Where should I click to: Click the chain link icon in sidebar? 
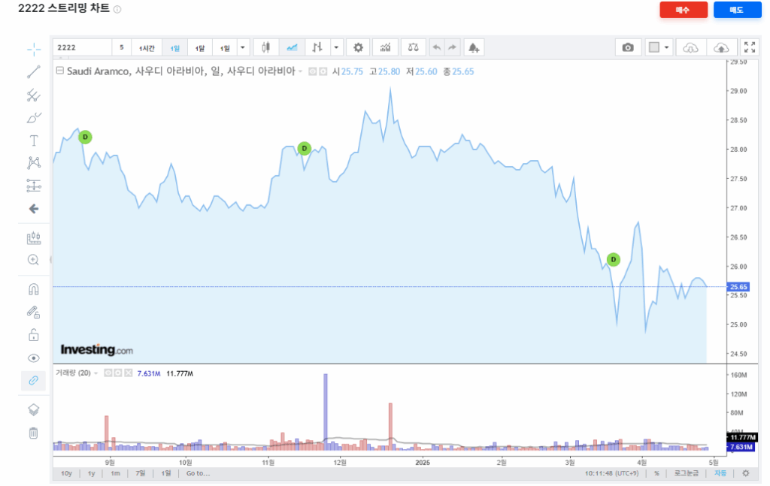pyautogui.click(x=34, y=381)
